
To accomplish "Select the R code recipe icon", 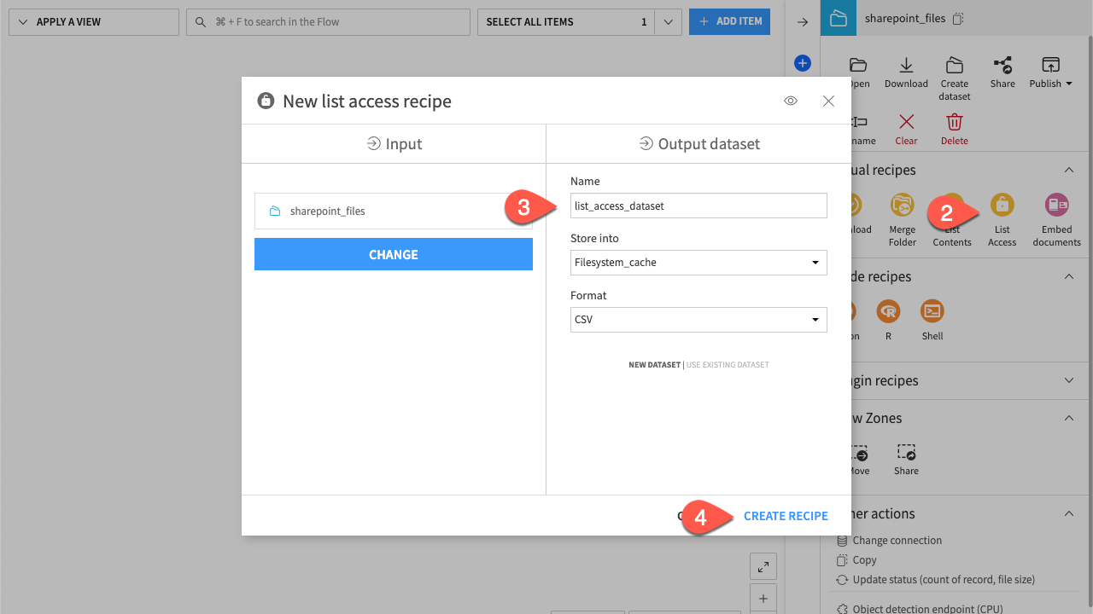I will pyautogui.click(x=888, y=312).
